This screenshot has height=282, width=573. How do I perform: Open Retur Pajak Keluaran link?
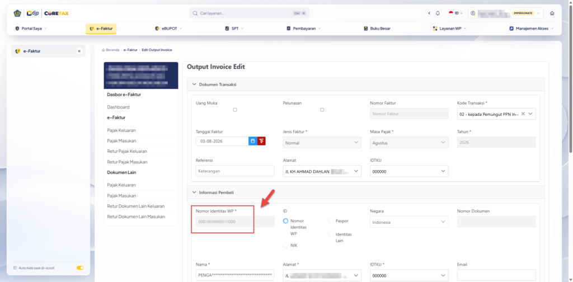pyautogui.click(x=127, y=151)
